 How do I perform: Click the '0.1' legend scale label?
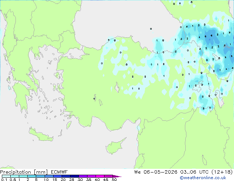click(x=4, y=180)
